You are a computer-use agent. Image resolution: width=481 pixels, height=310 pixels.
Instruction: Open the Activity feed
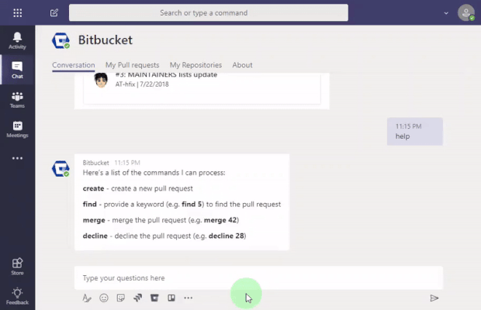(17, 40)
